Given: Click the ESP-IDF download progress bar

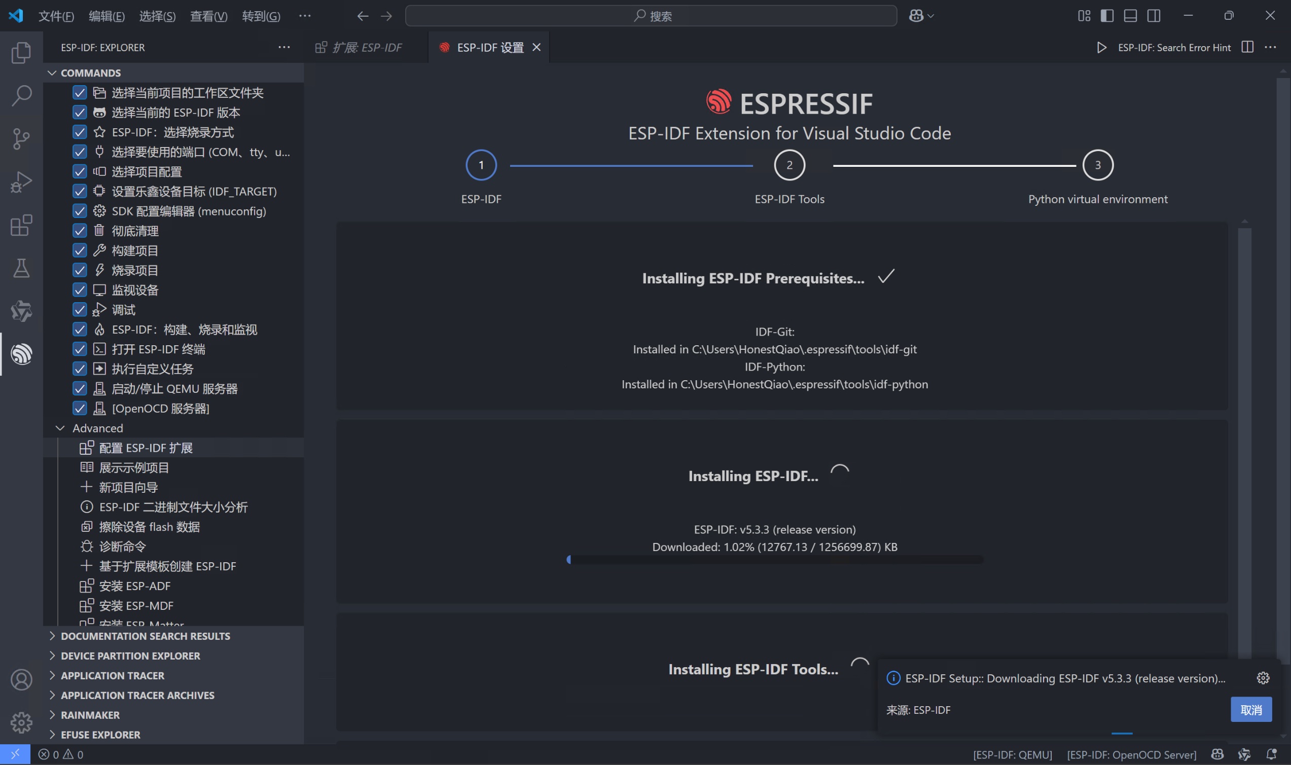Looking at the screenshot, I should [x=774, y=560].
